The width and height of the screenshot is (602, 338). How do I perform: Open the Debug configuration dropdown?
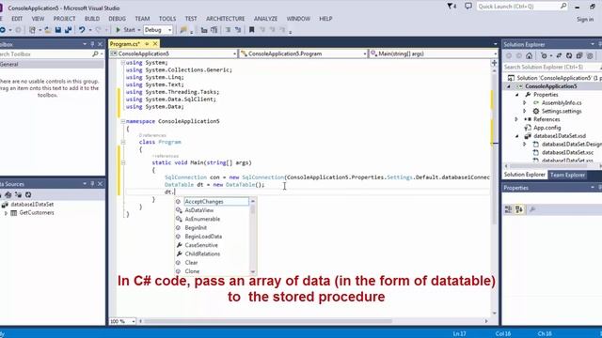click(x=169, y=30)
